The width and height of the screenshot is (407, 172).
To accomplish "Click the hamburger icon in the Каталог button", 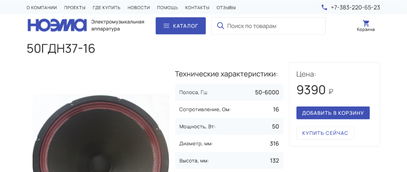I will pyautogui.click(x=166, y=26).
